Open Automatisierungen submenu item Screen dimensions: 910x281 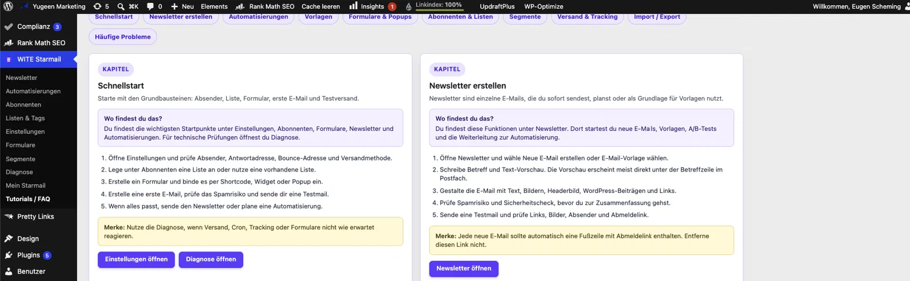click(x=33, y=91)
